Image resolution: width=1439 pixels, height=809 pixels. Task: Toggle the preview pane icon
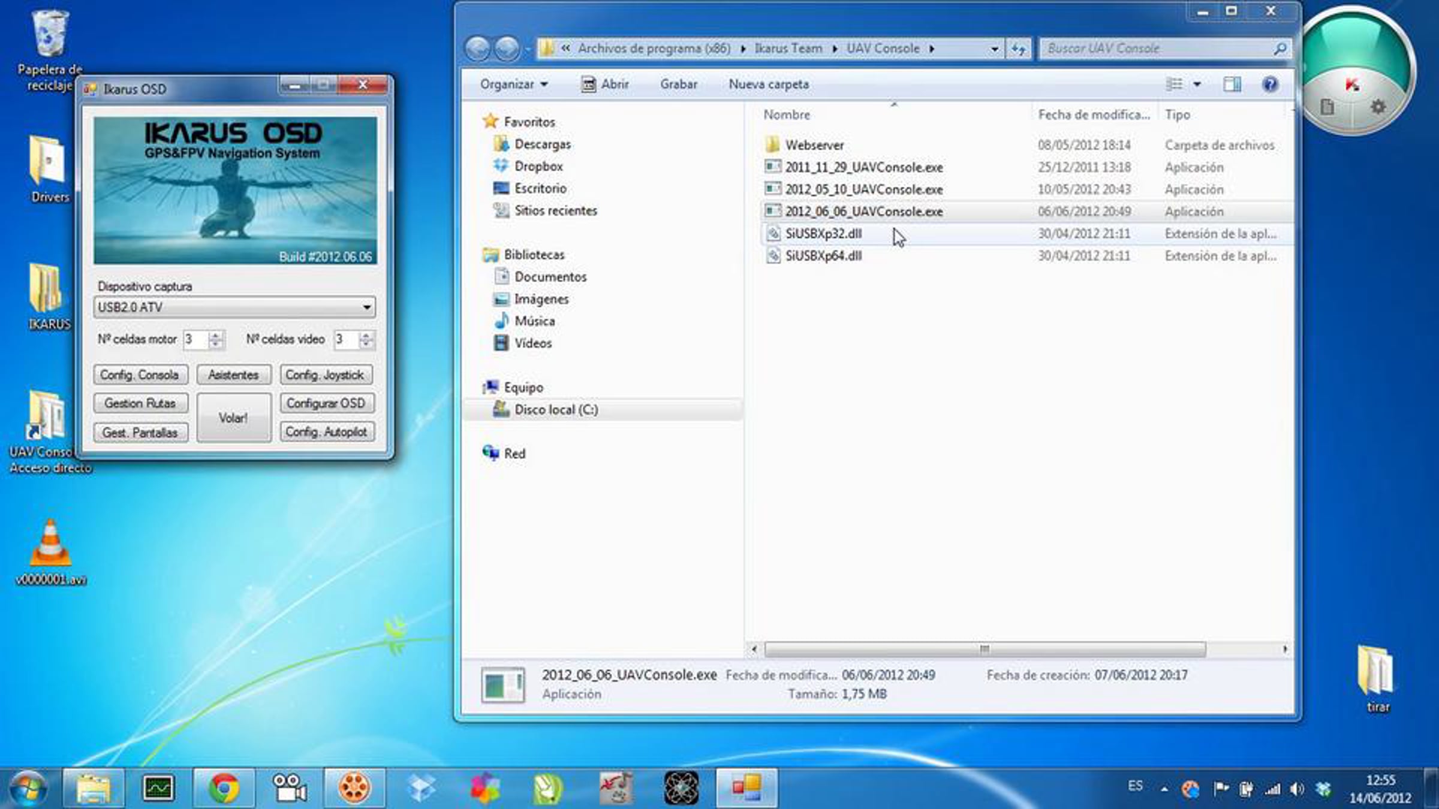(x=1232, y=84)
